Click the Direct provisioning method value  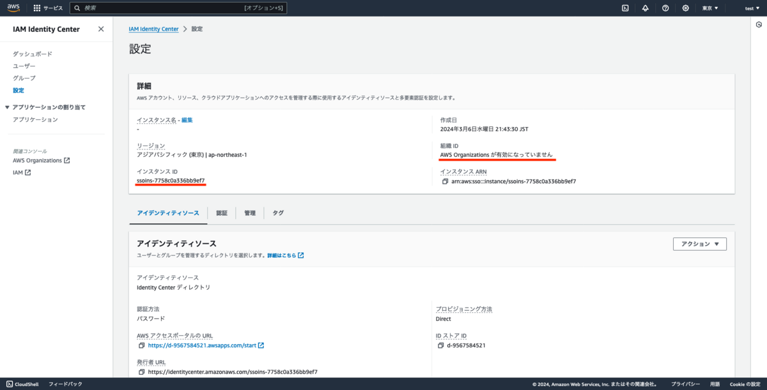point(444,319)
